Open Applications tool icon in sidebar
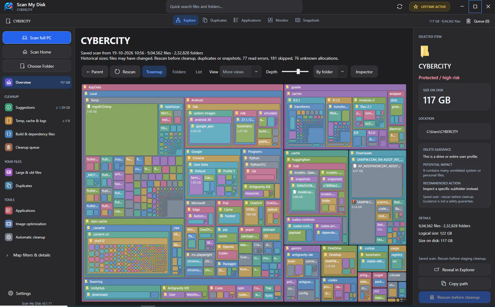This screenshot has height=307, width=495. [9, 211]
